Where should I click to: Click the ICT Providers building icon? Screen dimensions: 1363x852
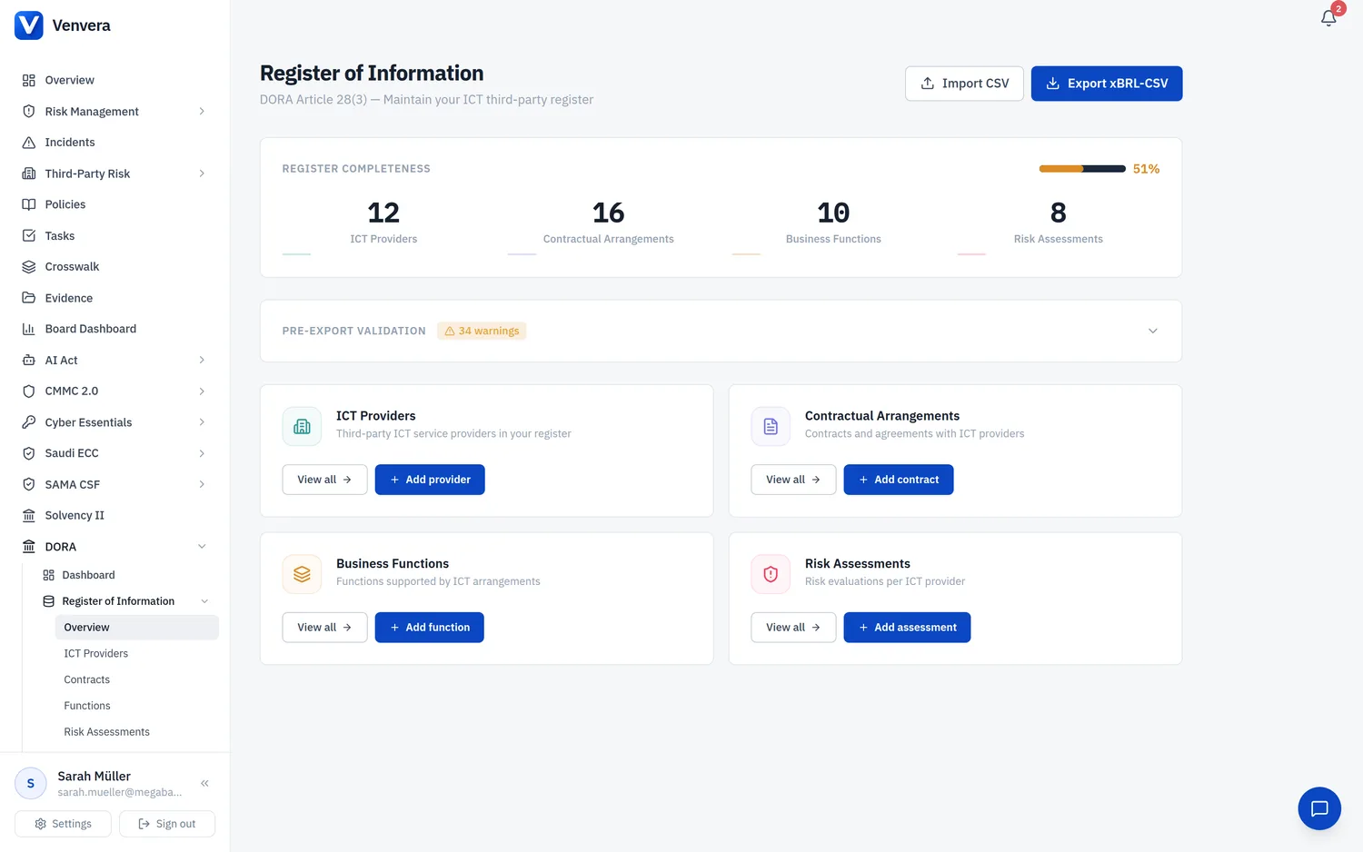(x=302, y=426)
